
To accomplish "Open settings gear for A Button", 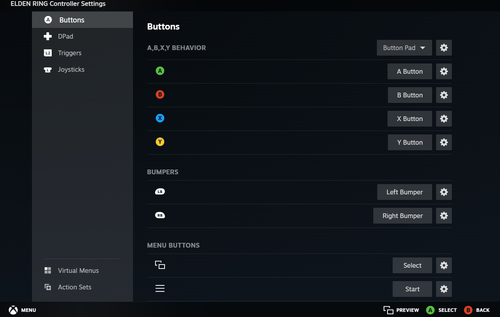I will coord(444,71).
